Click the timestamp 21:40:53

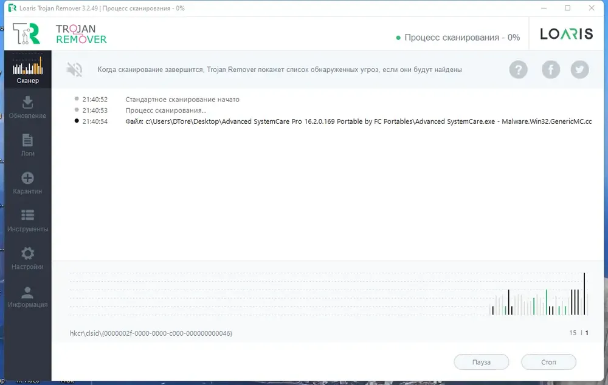point(95,111)
